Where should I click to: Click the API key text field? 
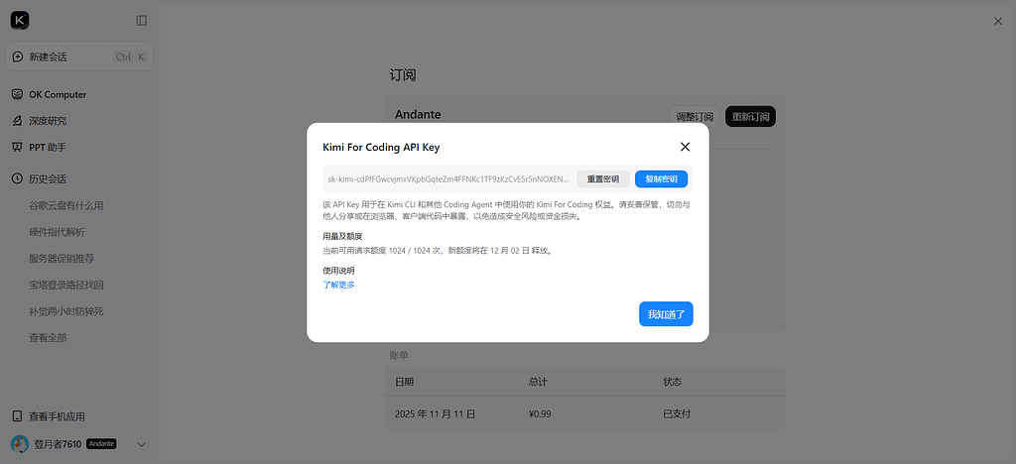[x=448, y=179]
